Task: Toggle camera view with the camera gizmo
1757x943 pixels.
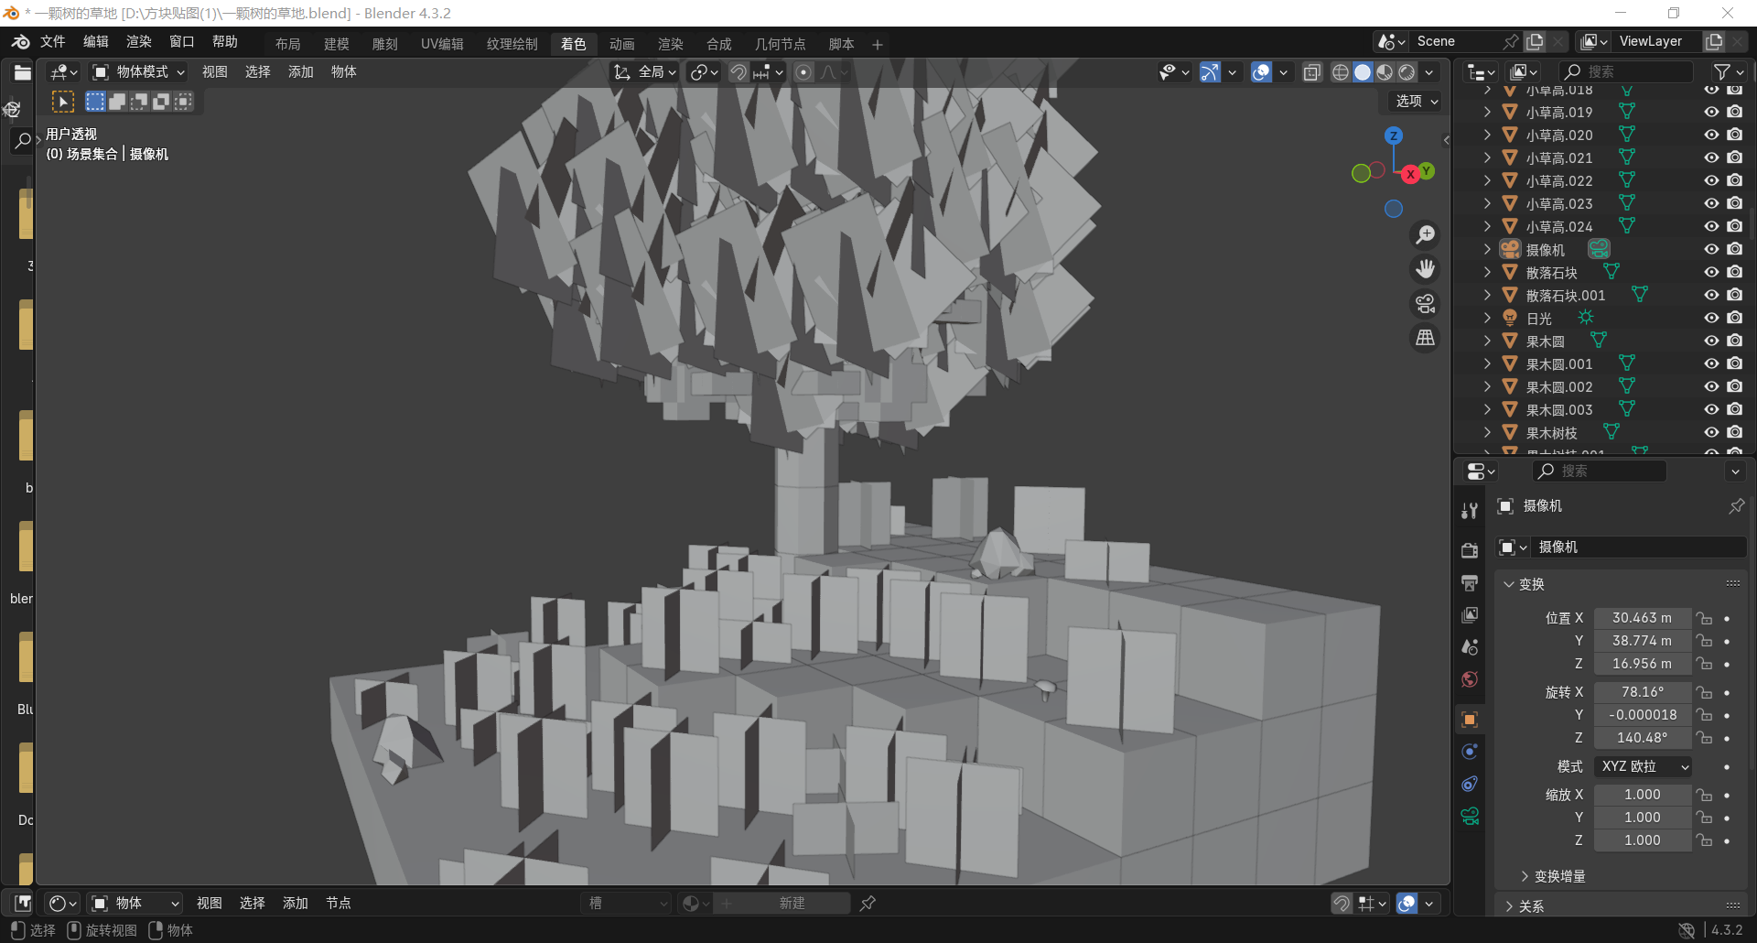Action: [1425, 304]
